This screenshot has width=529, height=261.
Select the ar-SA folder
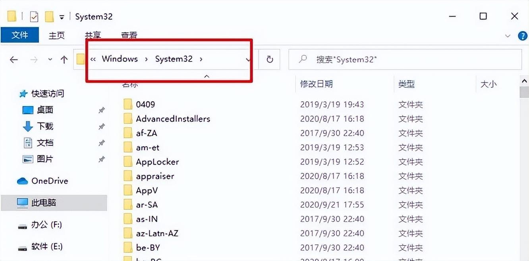point(147,205)
